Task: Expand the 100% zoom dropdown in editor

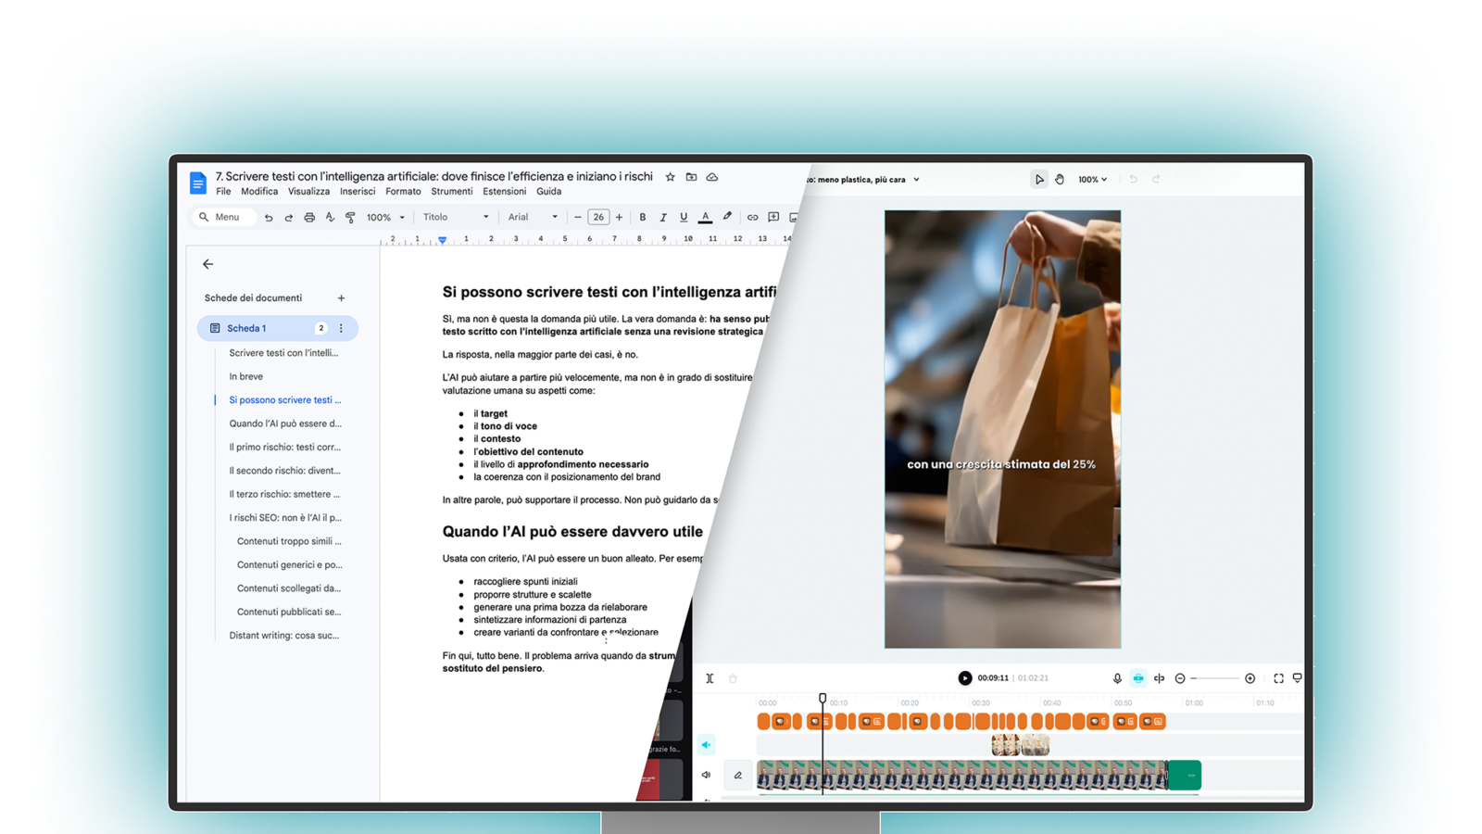Action: [1092, 180]
